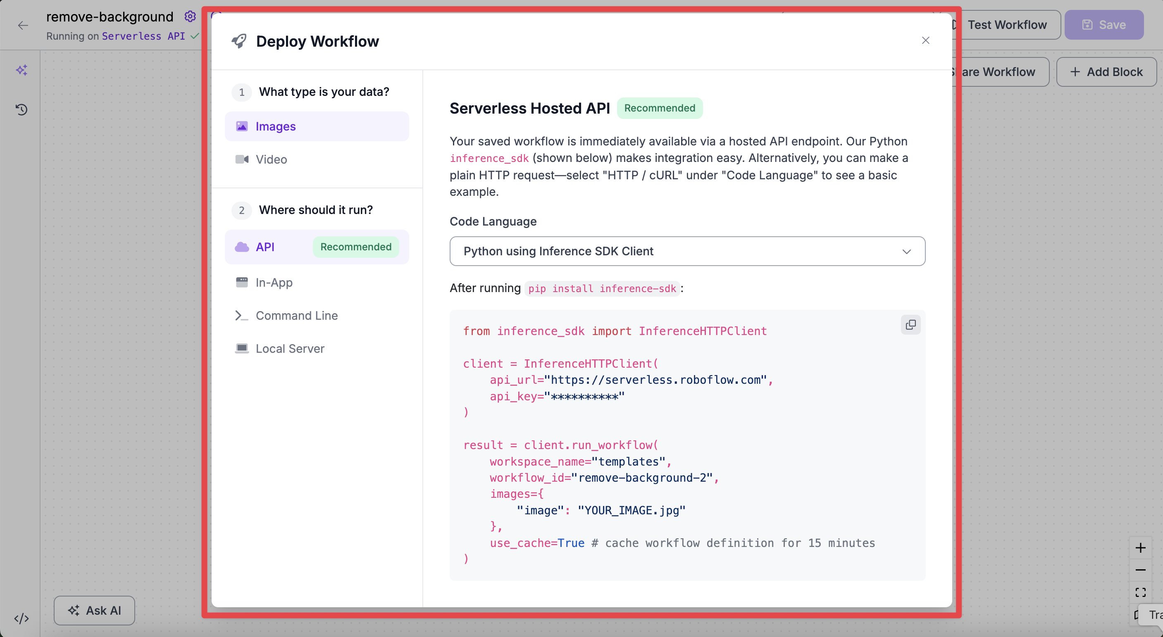This screenshot has height=637, width=1163.
Task: Click the back arrow icon
Action: (23, 25)
